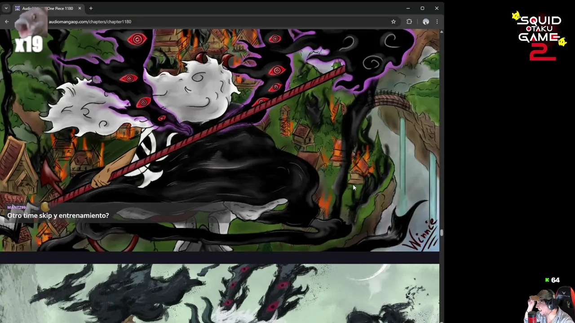This screenshot has width=575, height=323.
Task: Click the x19 counter overlay
Action: point(29,45)
